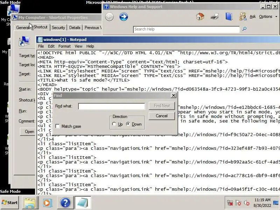The width and height of the screenshot is (280, 210).
Task: Close the Find dialog with X
Action: point(173,96)
